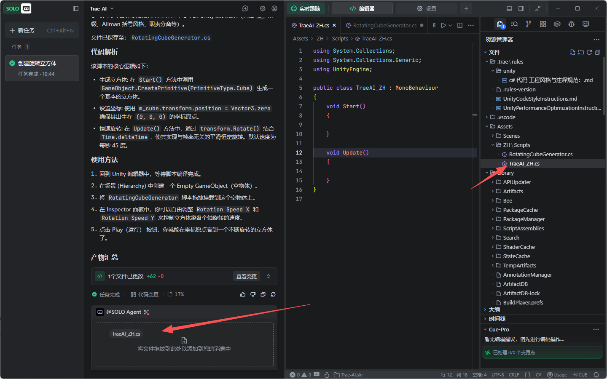The height and width of the screenshot is (379, 607).
Task: Click the thumbs up feedback icon
Action: (243, 294)
